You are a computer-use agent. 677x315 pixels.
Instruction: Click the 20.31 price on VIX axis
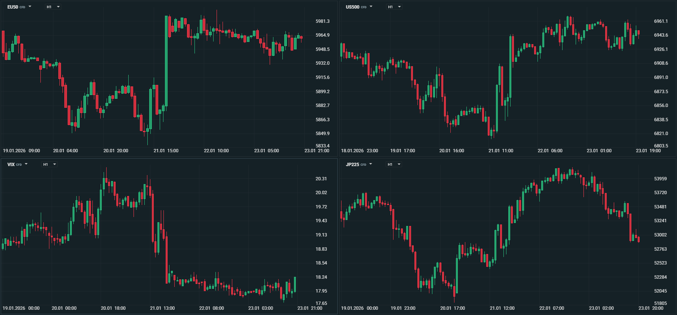[321, 179]
